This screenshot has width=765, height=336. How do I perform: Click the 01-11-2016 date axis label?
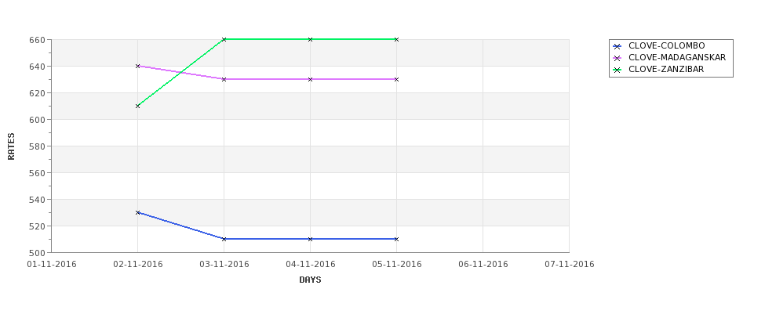pos(52,265)
